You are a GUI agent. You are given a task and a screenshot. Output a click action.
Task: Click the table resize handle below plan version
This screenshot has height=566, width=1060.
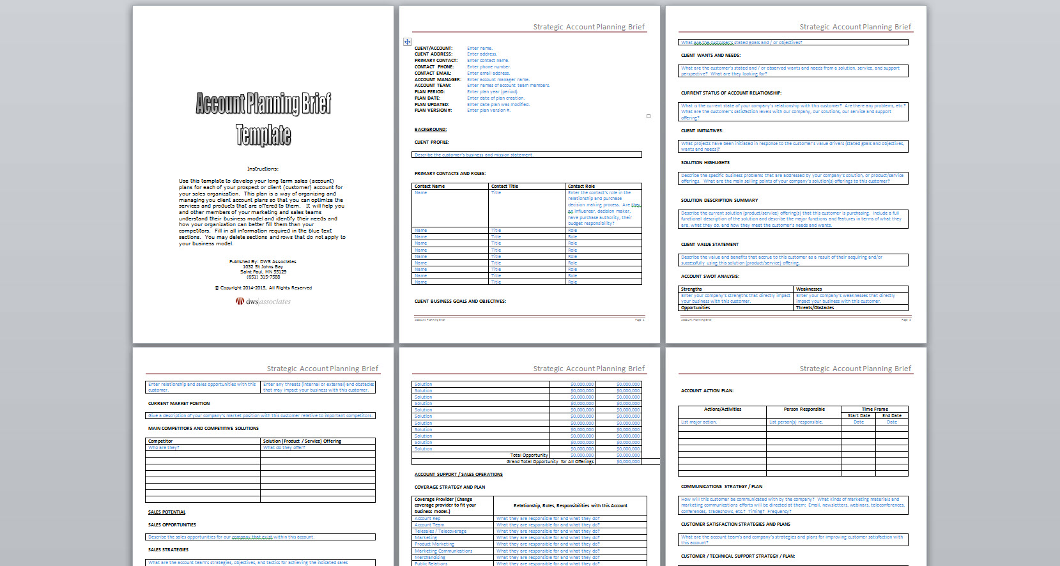(x=649, y=116)
